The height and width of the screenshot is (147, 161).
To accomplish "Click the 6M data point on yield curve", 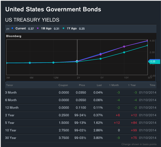I will pos(30,63).
